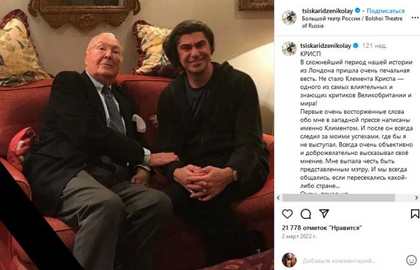
Task: Click the header profile avatar
Action: (x=289, y=17)
